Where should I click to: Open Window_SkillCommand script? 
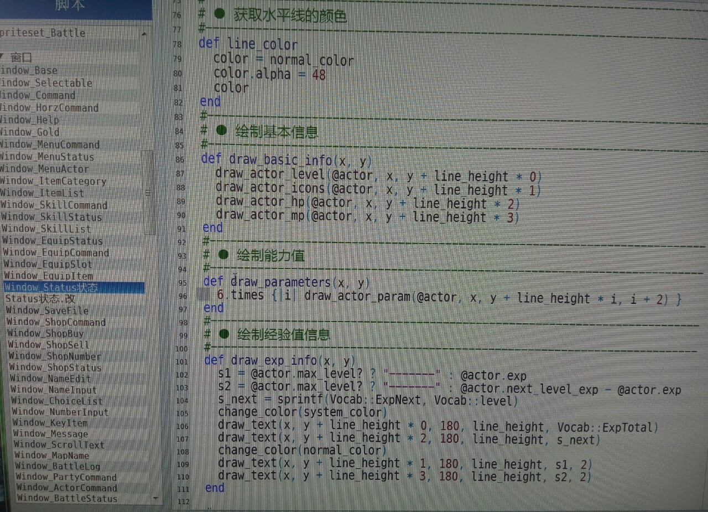54,205
